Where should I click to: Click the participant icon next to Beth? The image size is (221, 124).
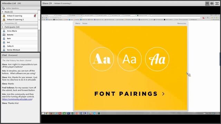tap(4, 38)
